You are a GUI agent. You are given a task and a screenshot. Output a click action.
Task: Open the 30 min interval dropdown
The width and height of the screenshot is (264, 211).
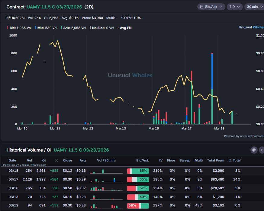coord(255,7)
